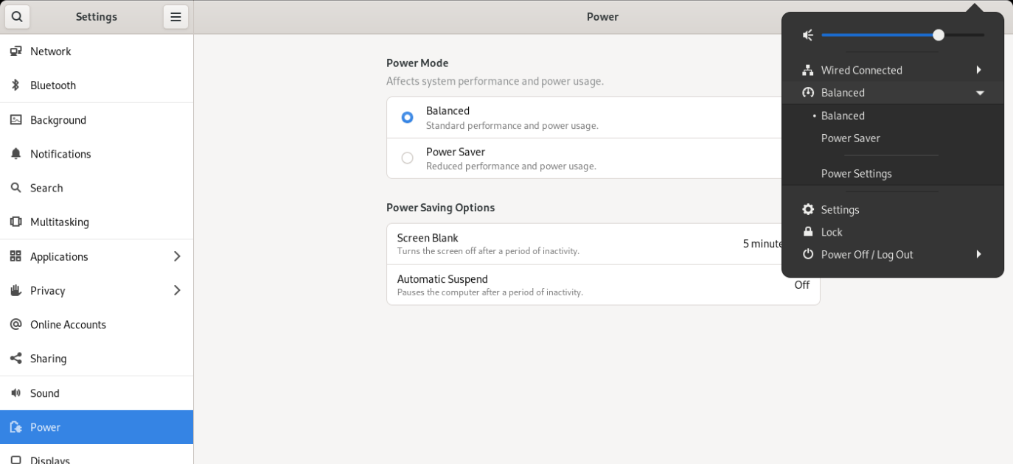Screen dimensions: 1013x464
Task: Click the search icon in Settings header
Action: (17, 16)
